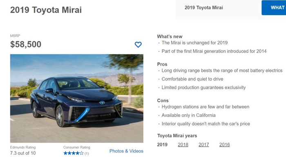Open the consumer review count (1)
This screenshot has width=286, height=160.
(87, 153)
